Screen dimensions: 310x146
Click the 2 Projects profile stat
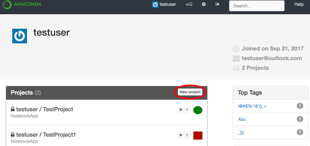tap(255, 68)
